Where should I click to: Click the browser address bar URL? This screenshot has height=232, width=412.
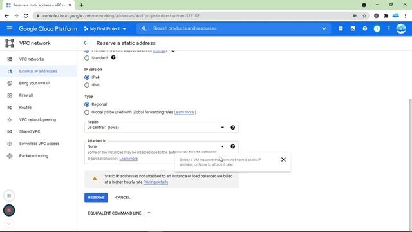click(121, 15)
